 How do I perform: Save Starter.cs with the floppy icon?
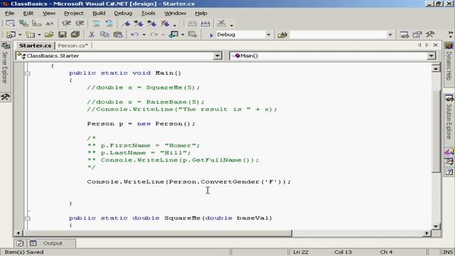click(63, 35)
